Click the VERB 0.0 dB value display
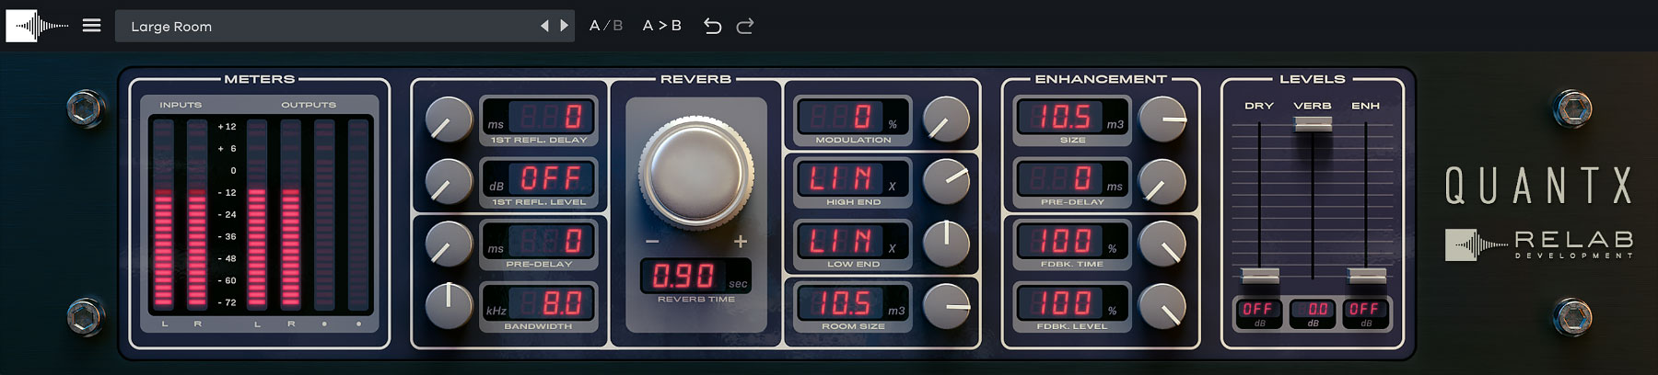Image resolution: width=1658 pixels, height=375 pixels. coord(1313,312)
